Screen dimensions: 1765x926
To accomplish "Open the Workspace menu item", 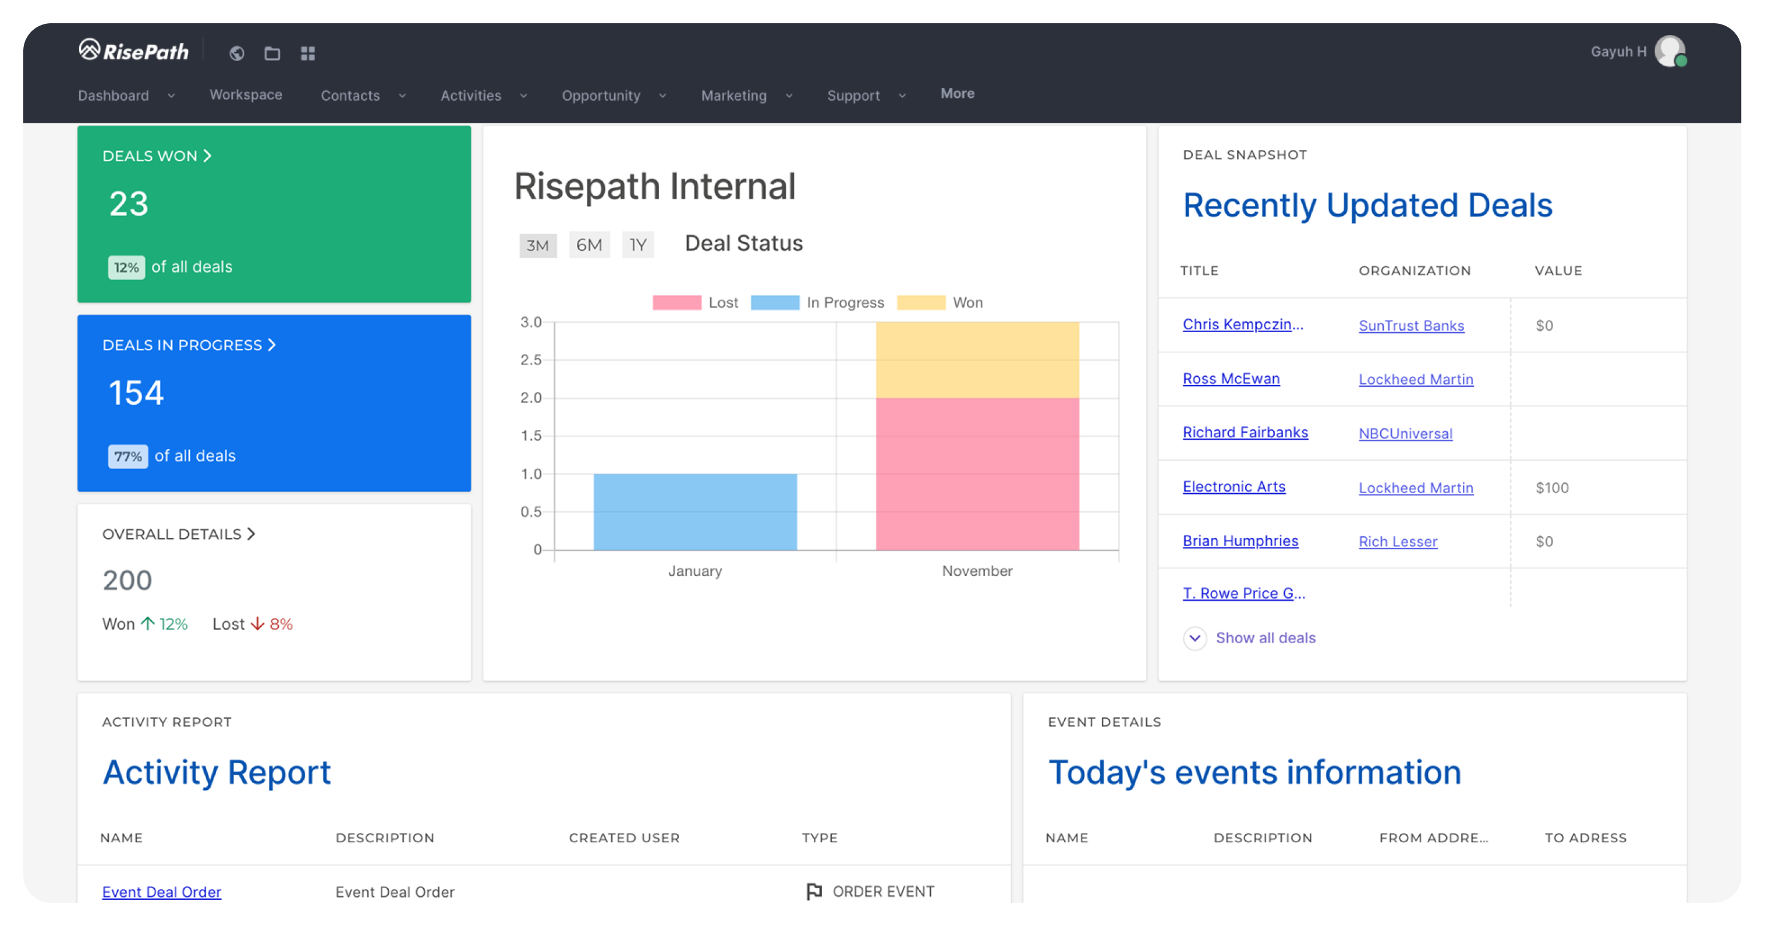I will point(245,94).
